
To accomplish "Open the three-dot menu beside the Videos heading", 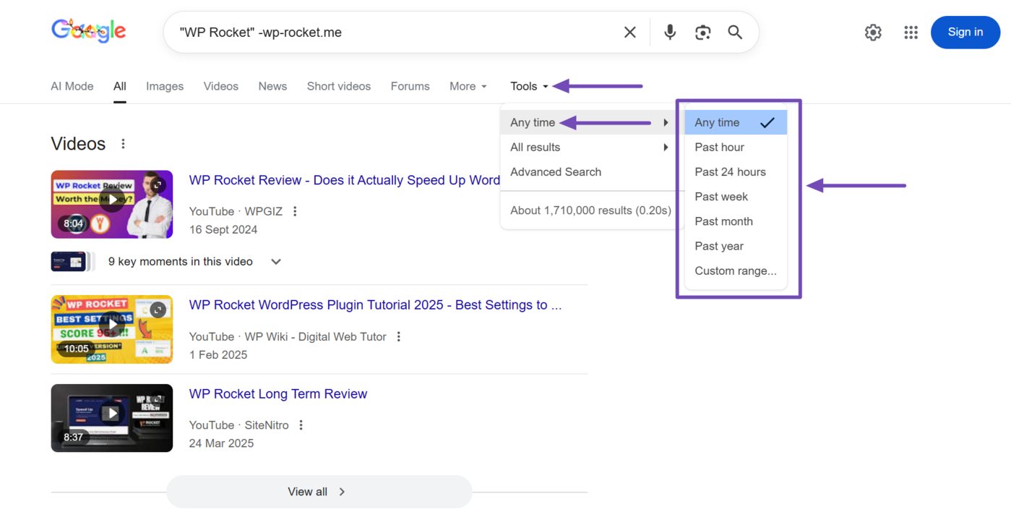I will click(123, 143).
